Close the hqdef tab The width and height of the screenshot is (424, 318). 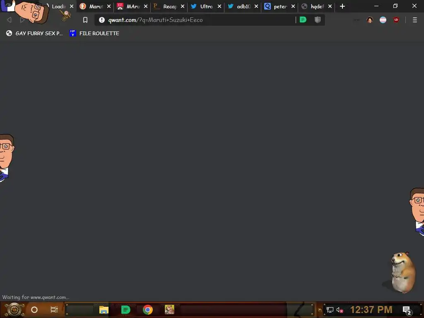pos(330,6)
